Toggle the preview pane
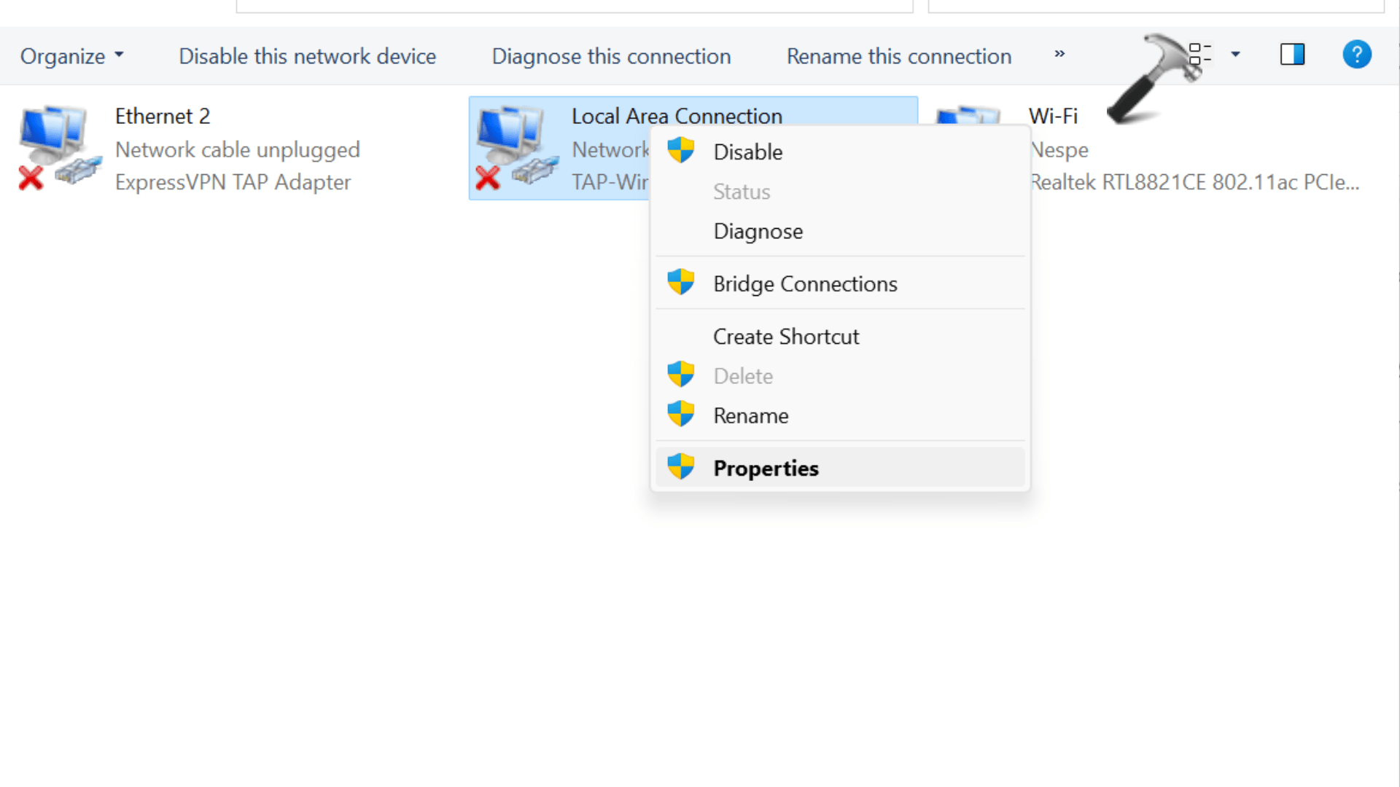 (x=1291, y=54)
